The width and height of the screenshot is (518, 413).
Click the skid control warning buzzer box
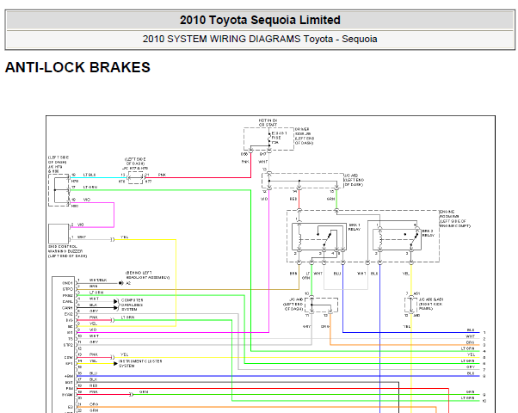tap(59, 234)
